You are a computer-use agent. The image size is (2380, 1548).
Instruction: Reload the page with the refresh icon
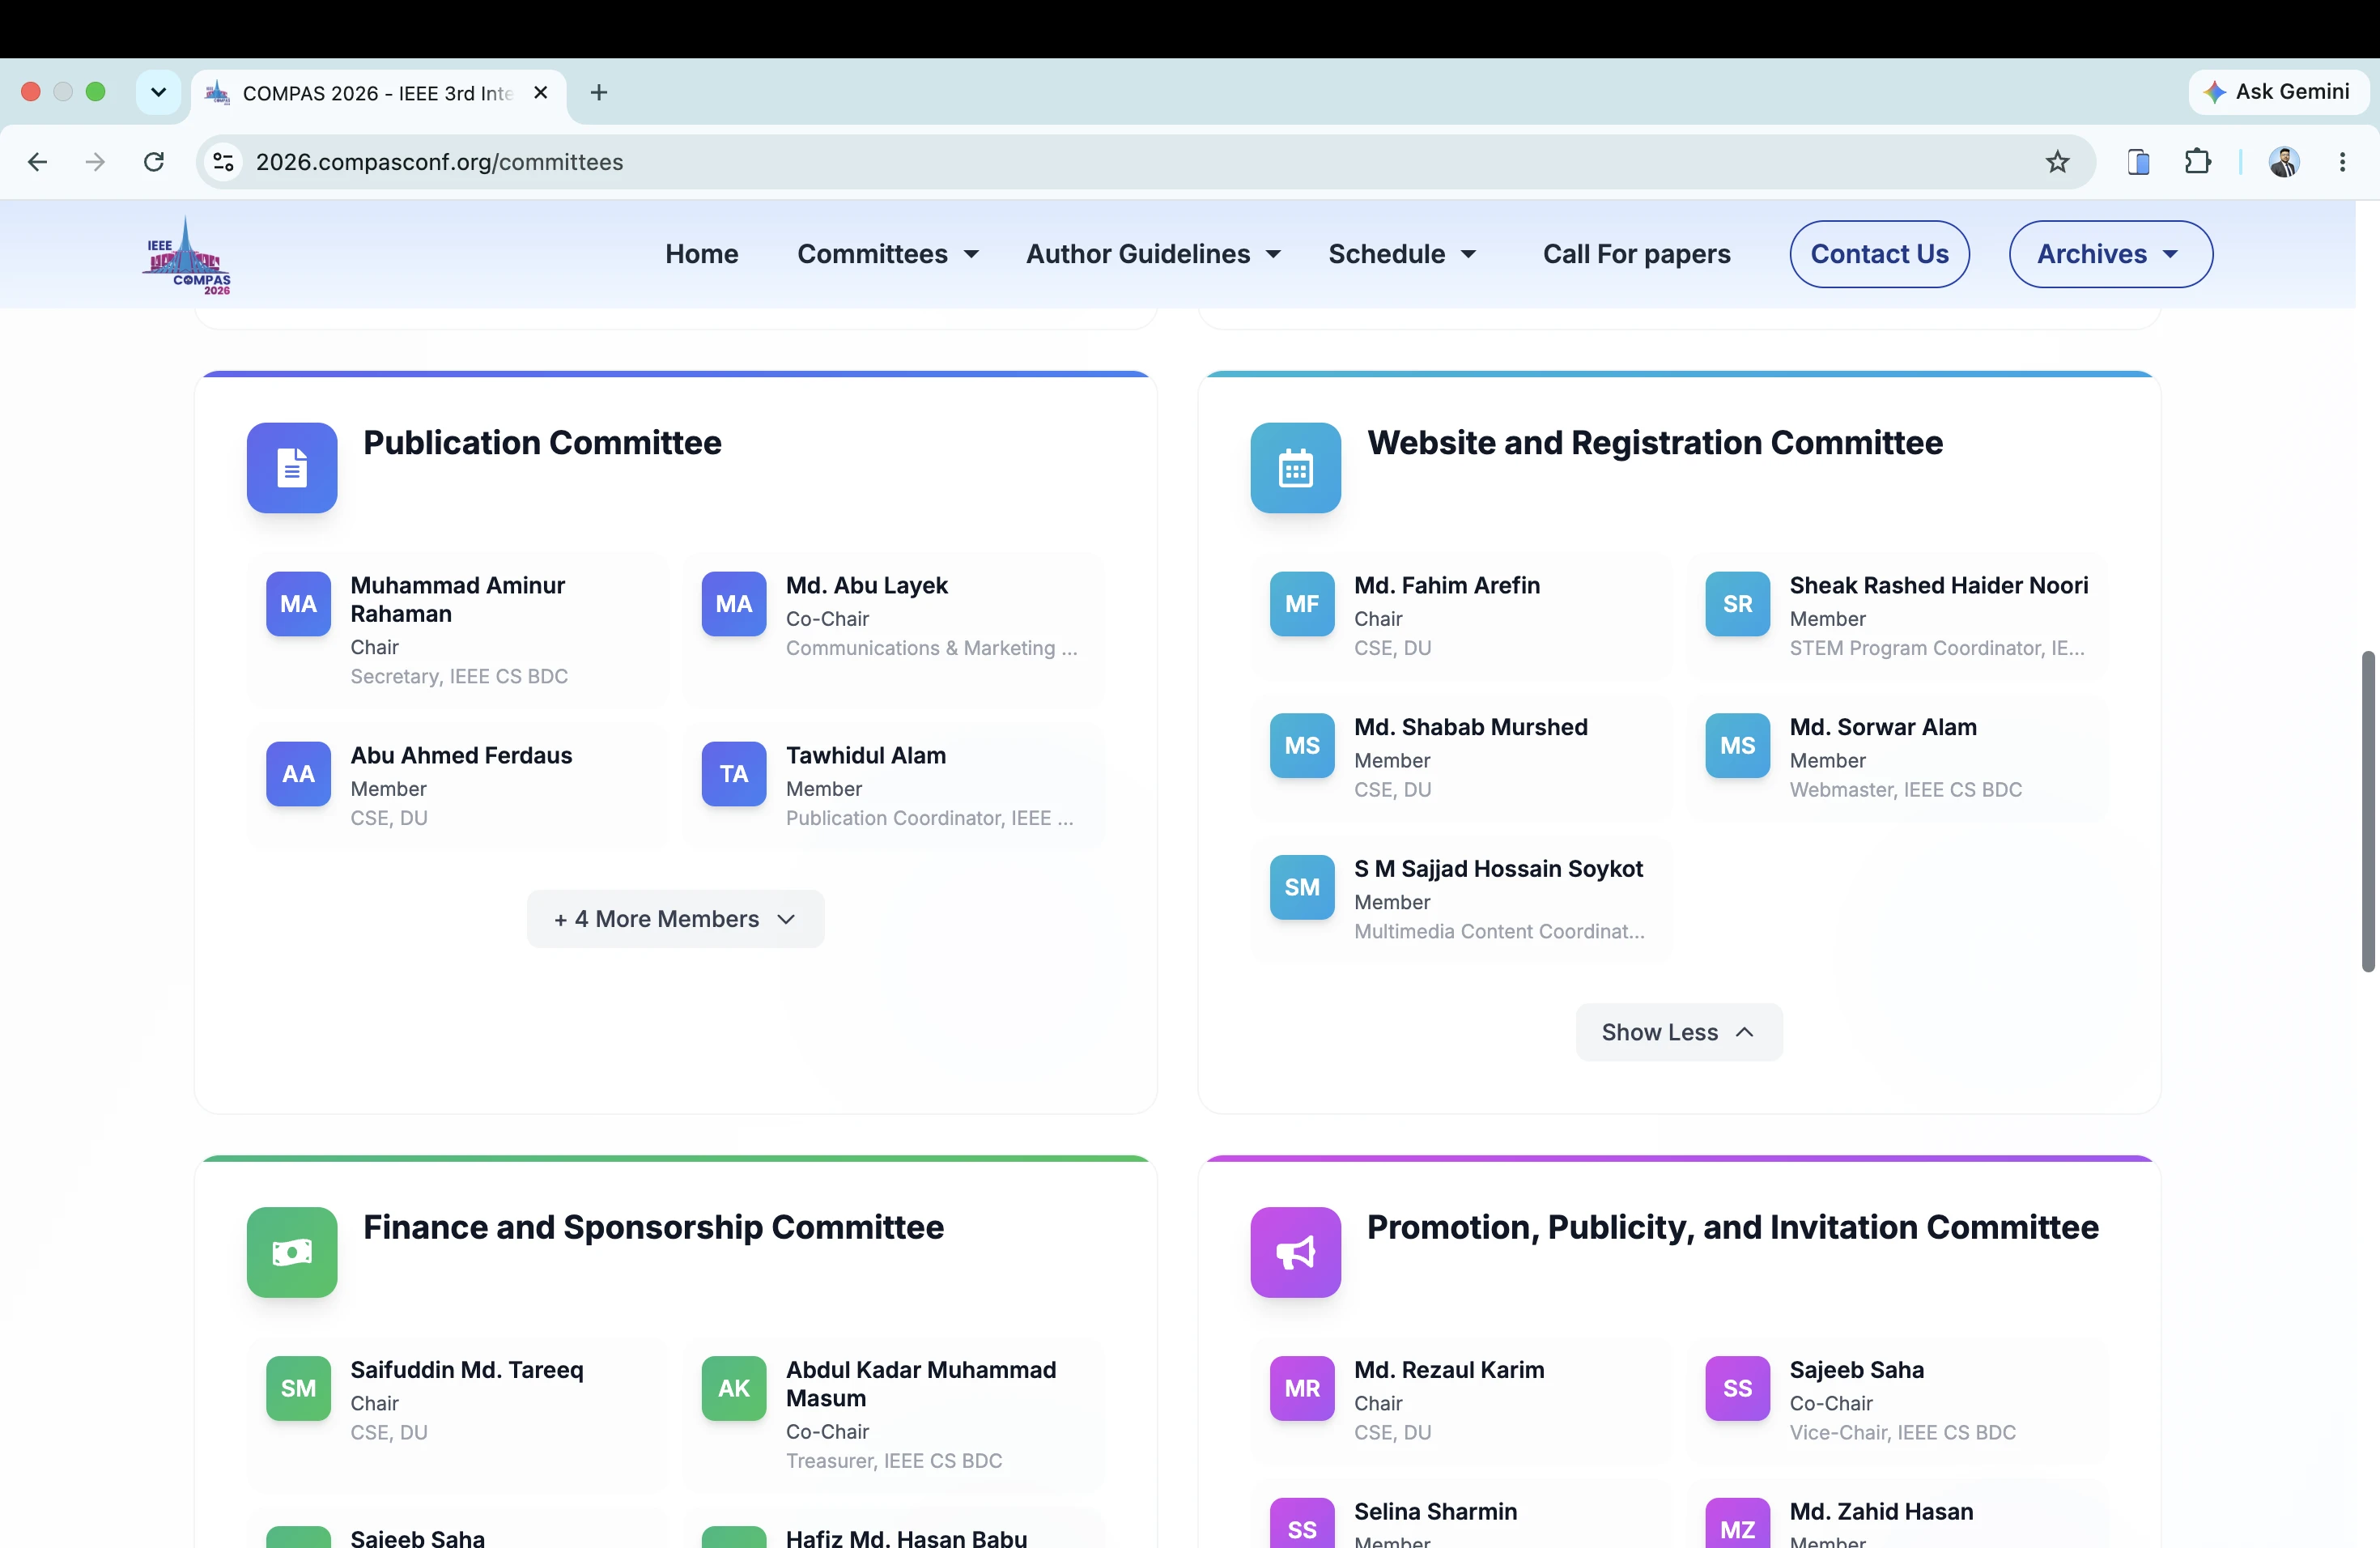tap(153, 162)
